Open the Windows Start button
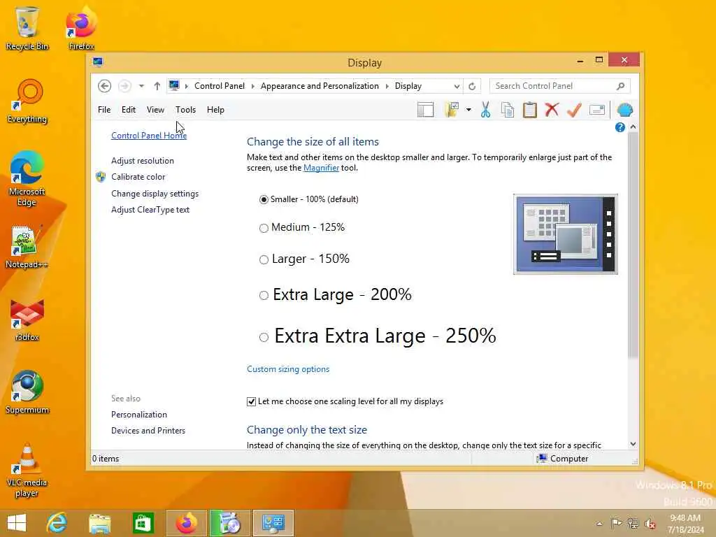 [x=17, y=523]
